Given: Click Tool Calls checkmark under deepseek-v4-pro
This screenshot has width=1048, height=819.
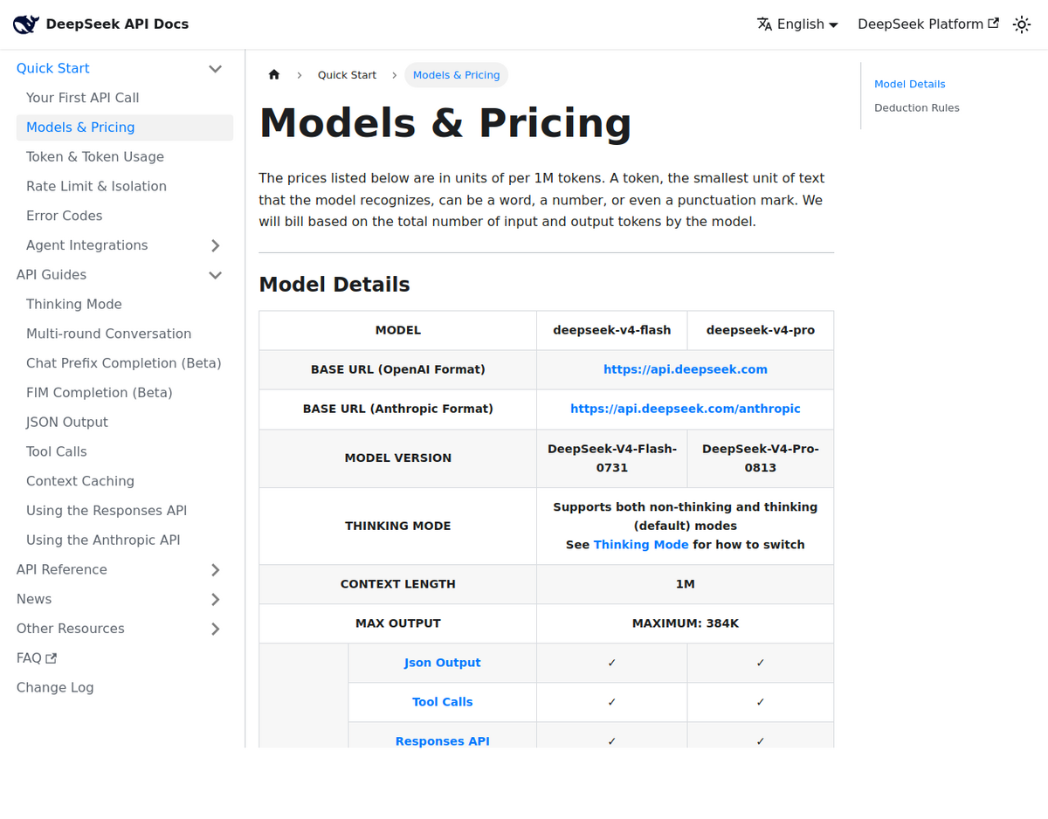Looking at the screenshot, I should 761,702.
